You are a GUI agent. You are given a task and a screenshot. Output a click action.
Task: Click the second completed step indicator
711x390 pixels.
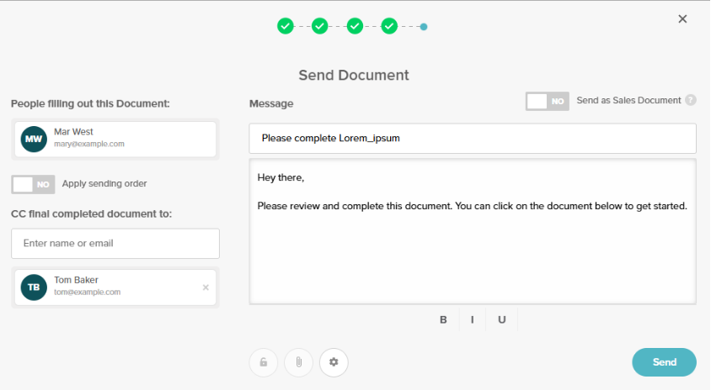(x=319, y=26)
